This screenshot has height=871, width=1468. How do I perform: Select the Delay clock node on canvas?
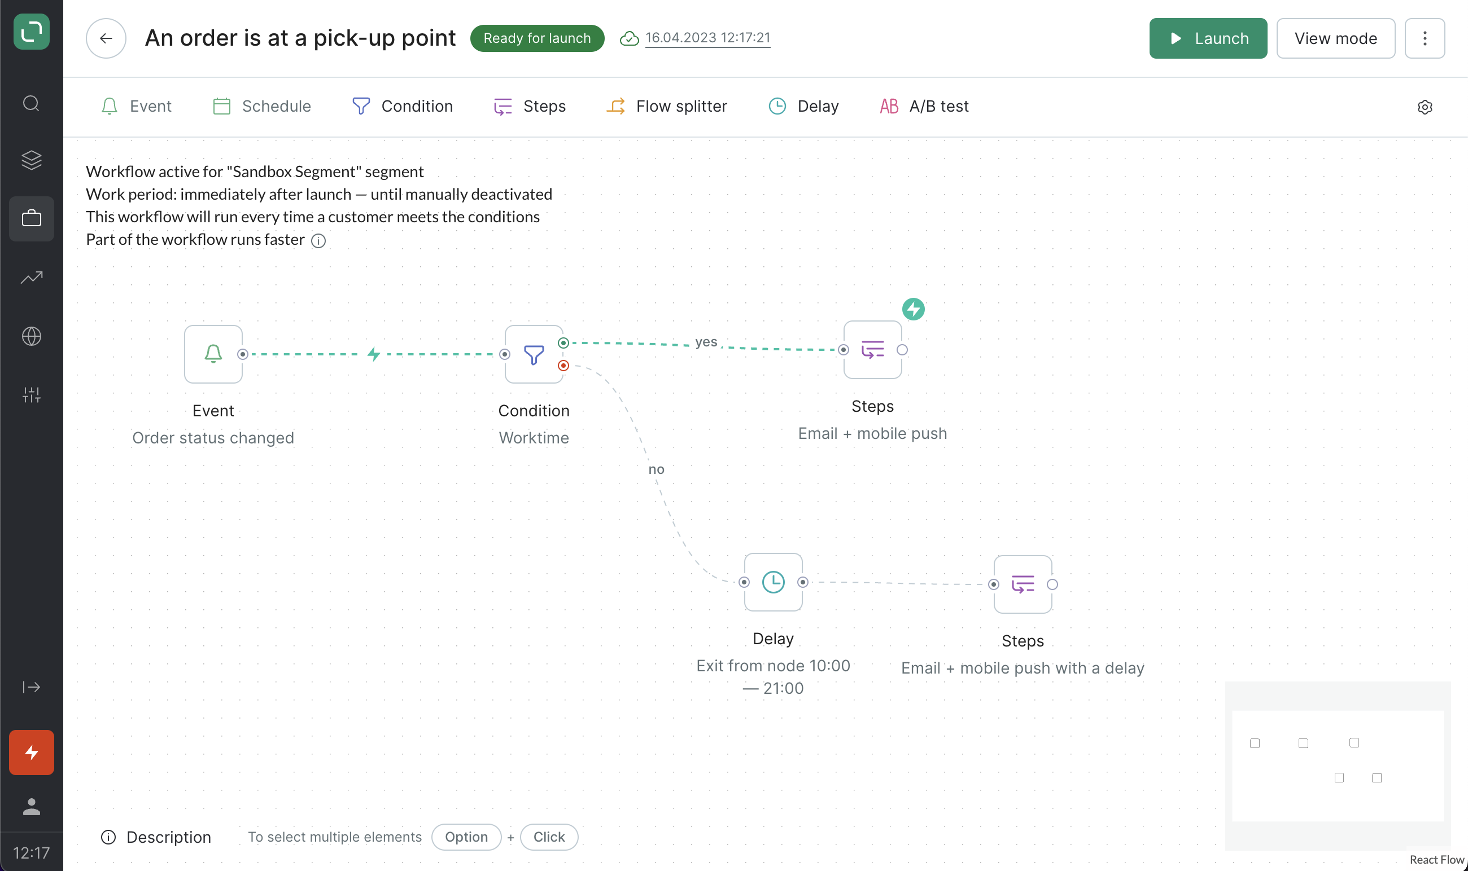773,582
